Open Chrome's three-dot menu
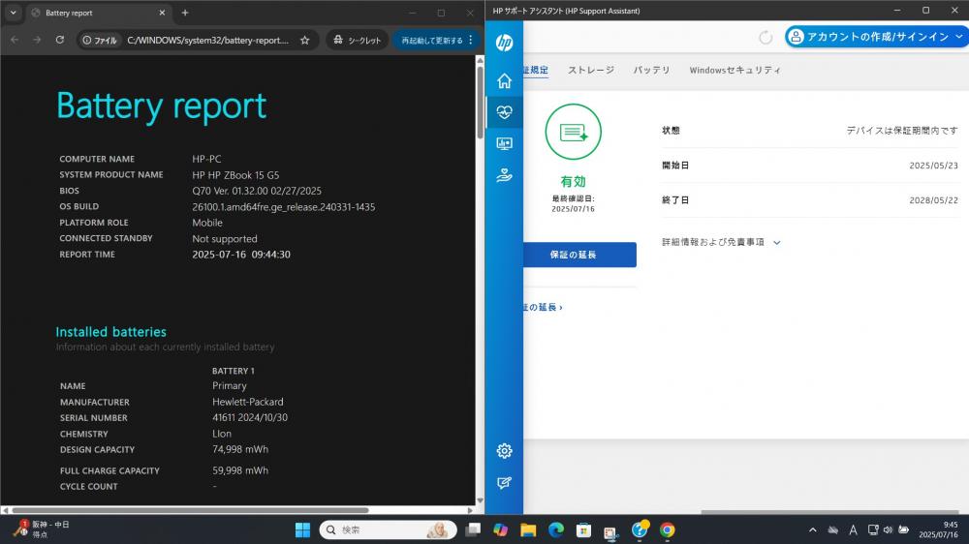Image resolution: width=969 pixels, height=544 pixels. point(471,40)
